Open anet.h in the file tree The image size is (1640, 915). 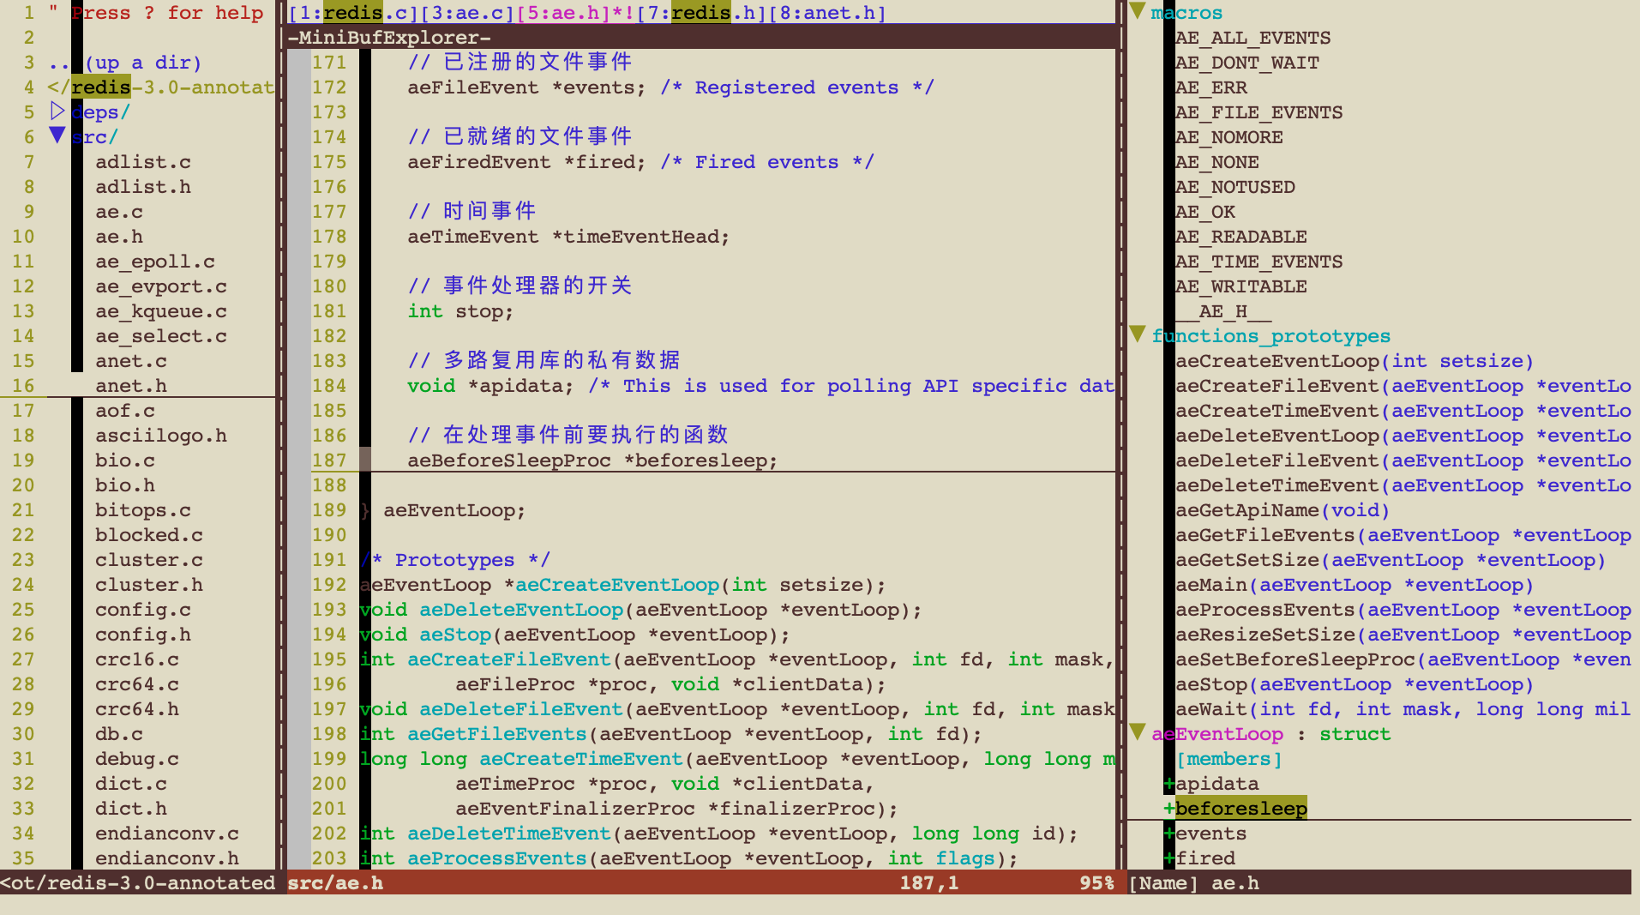[131, 386]
